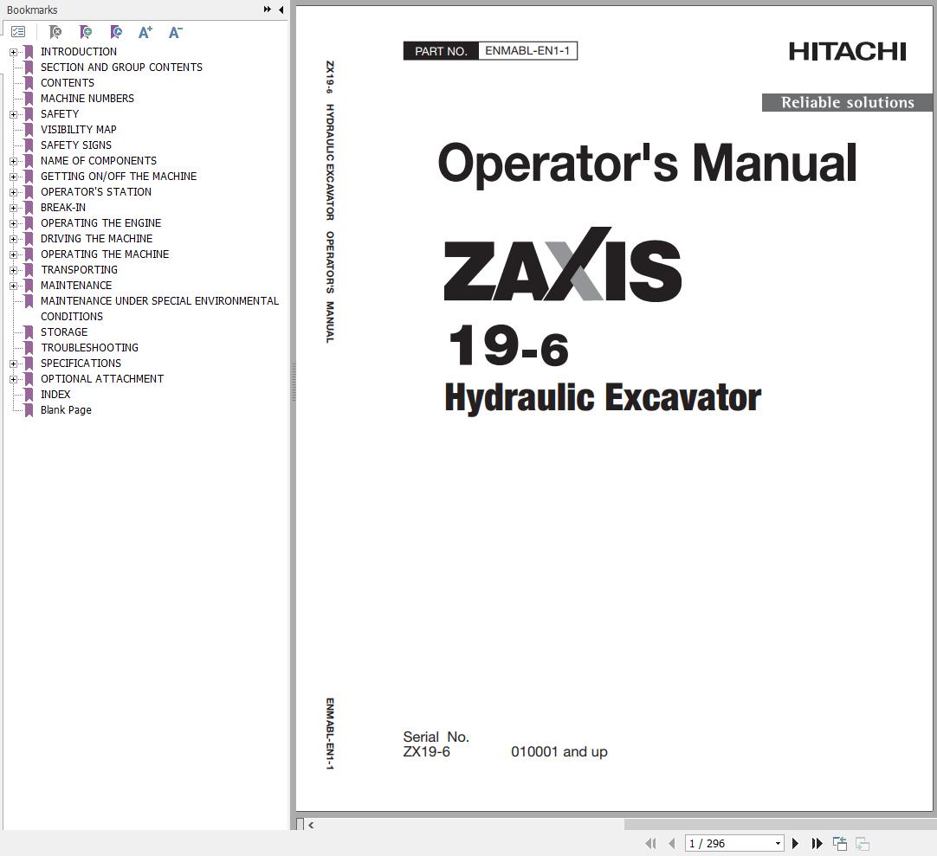Click the greyed next view icon

(x=863, y=844)
